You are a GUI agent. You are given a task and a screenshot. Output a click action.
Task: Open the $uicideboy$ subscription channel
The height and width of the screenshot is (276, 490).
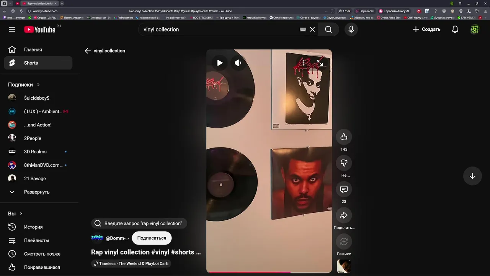coord(38,98)
